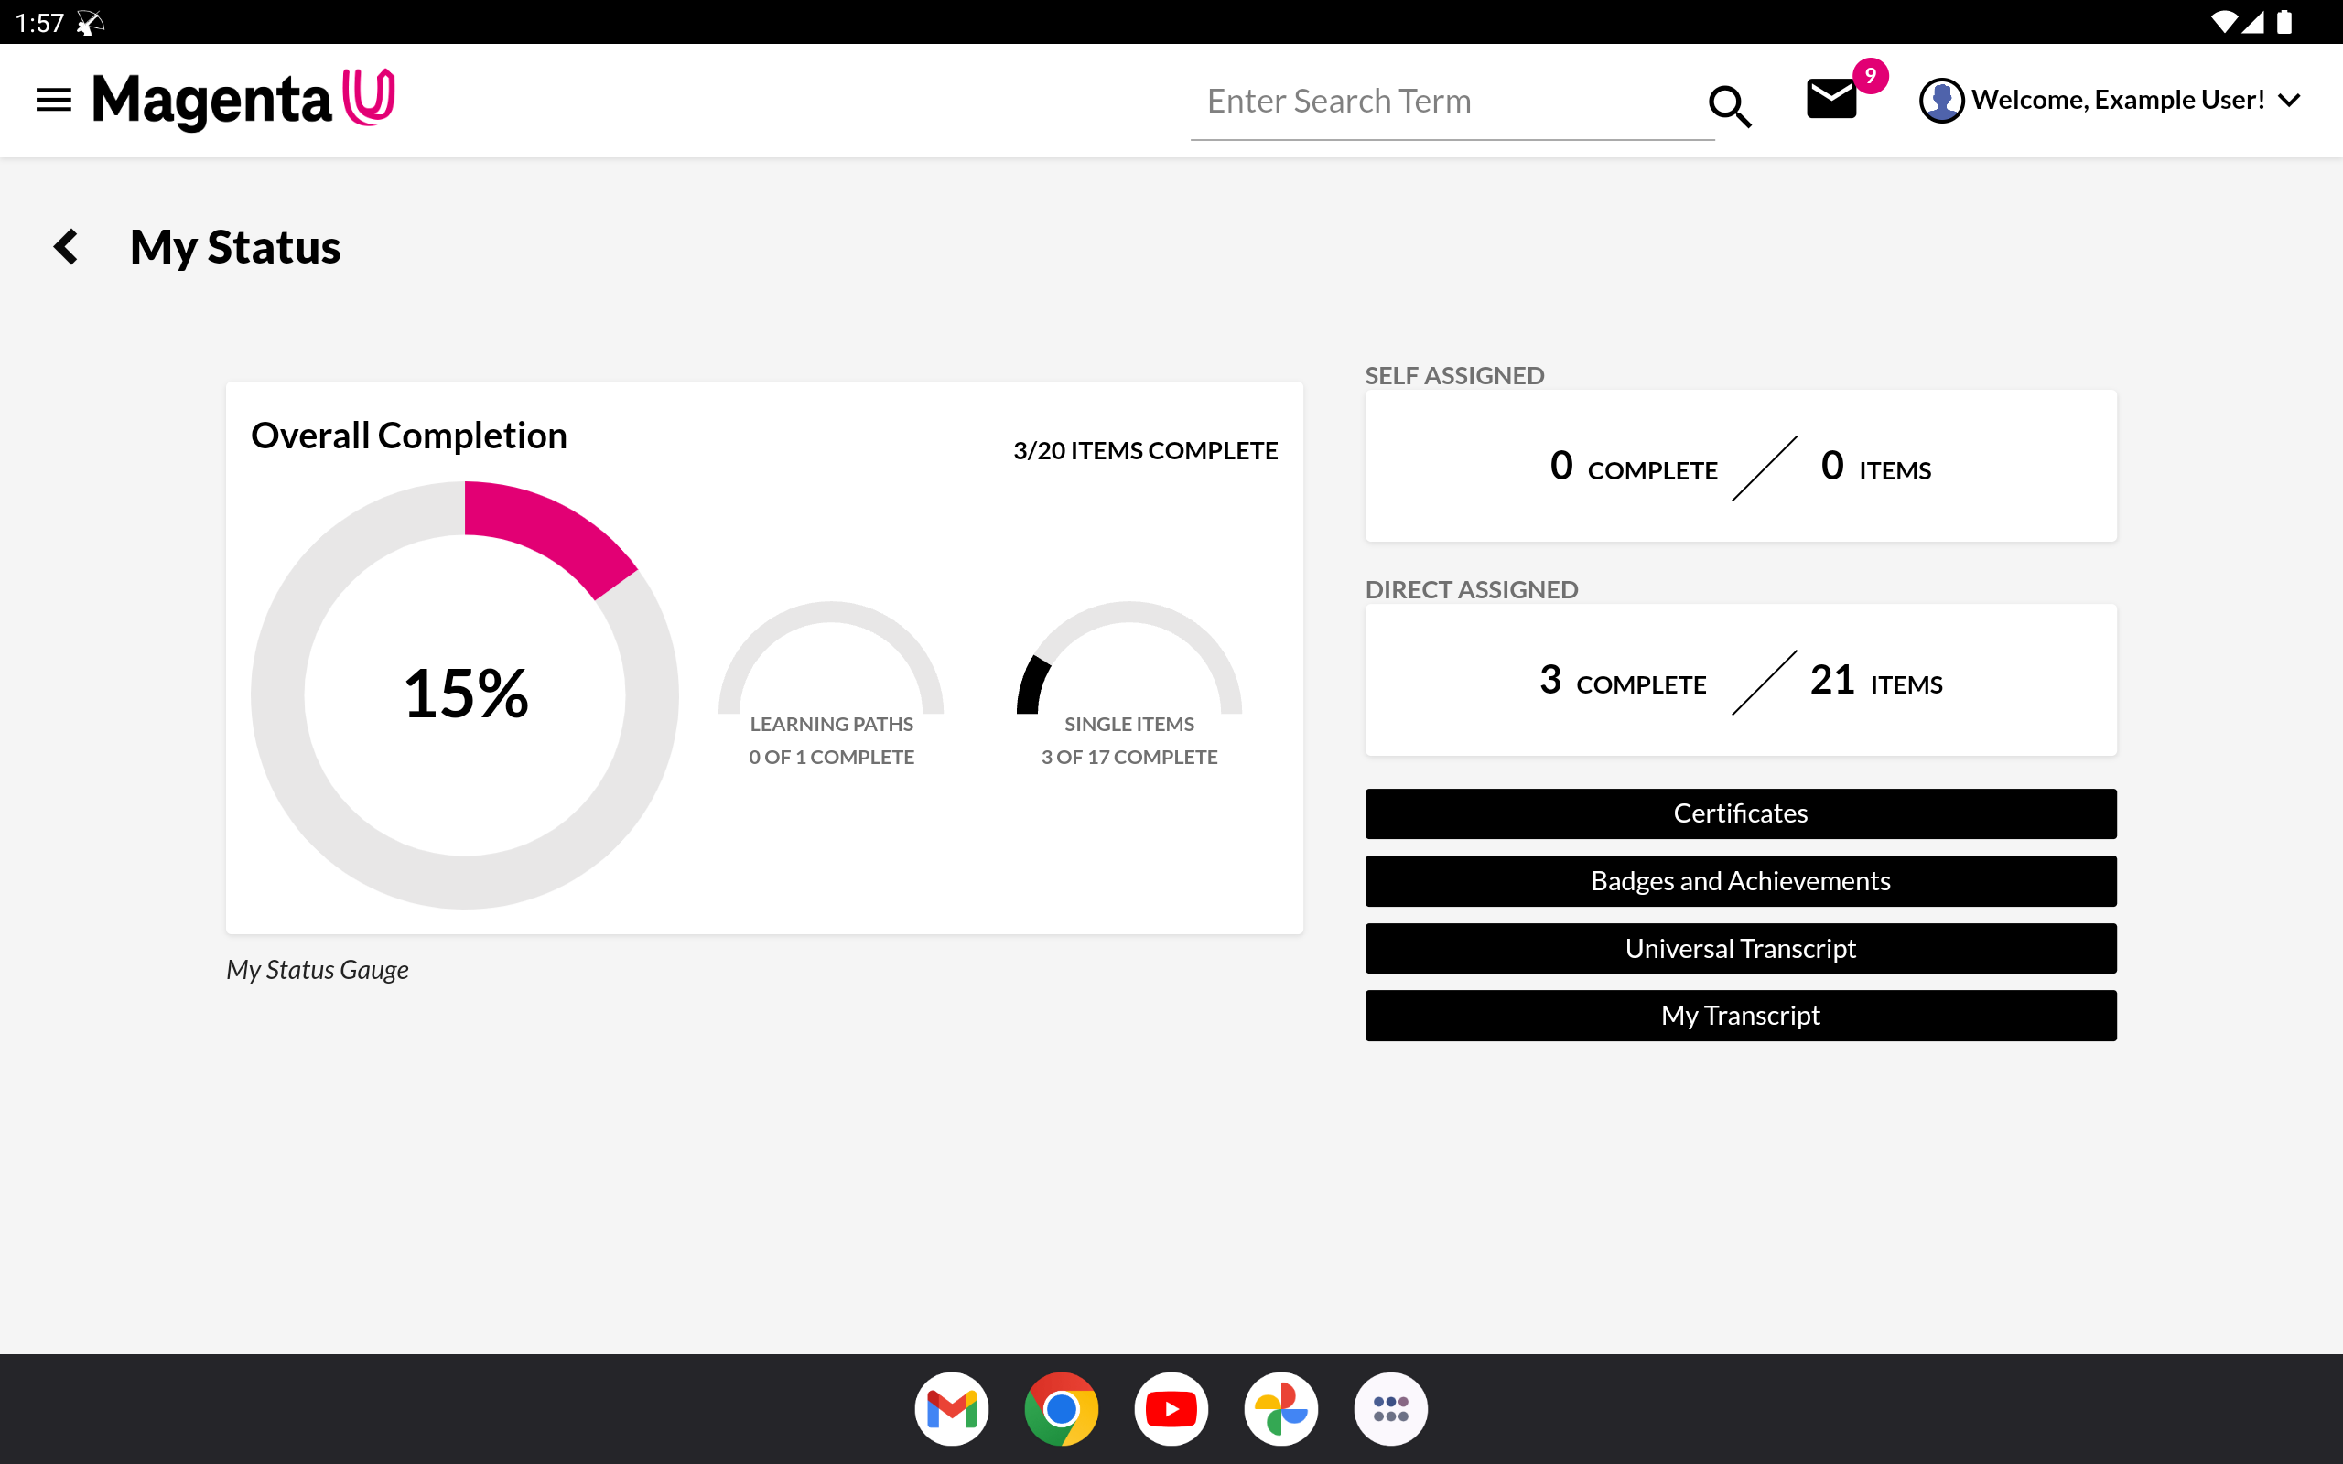Expand the Welcome, Example User dropdown arrow
This screenshot has height=1464, width=2343.
(2289, 100)
